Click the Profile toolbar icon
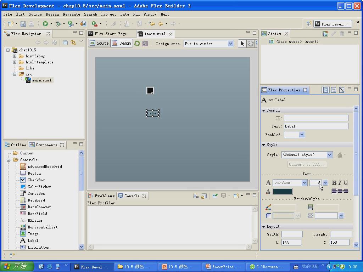The width and height of the screenshot is (363, 272). (71, 24)
